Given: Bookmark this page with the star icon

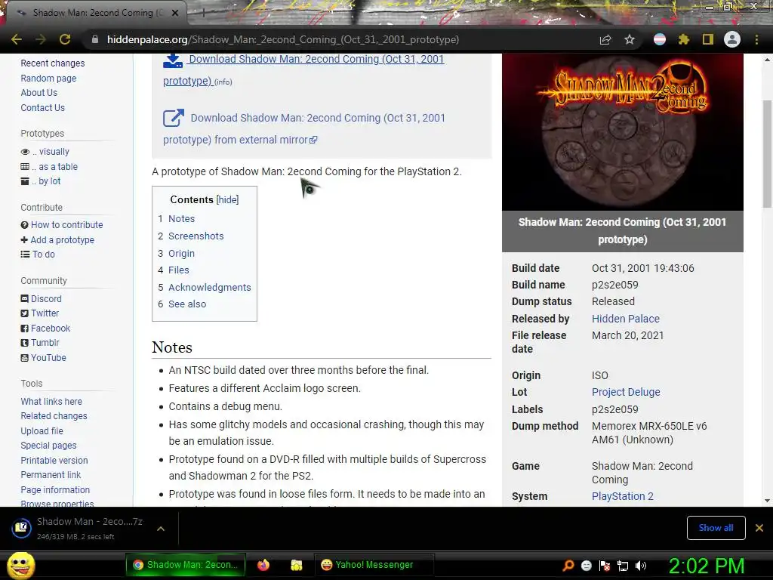Looking at the screenshot, I should tap(630, 39).
